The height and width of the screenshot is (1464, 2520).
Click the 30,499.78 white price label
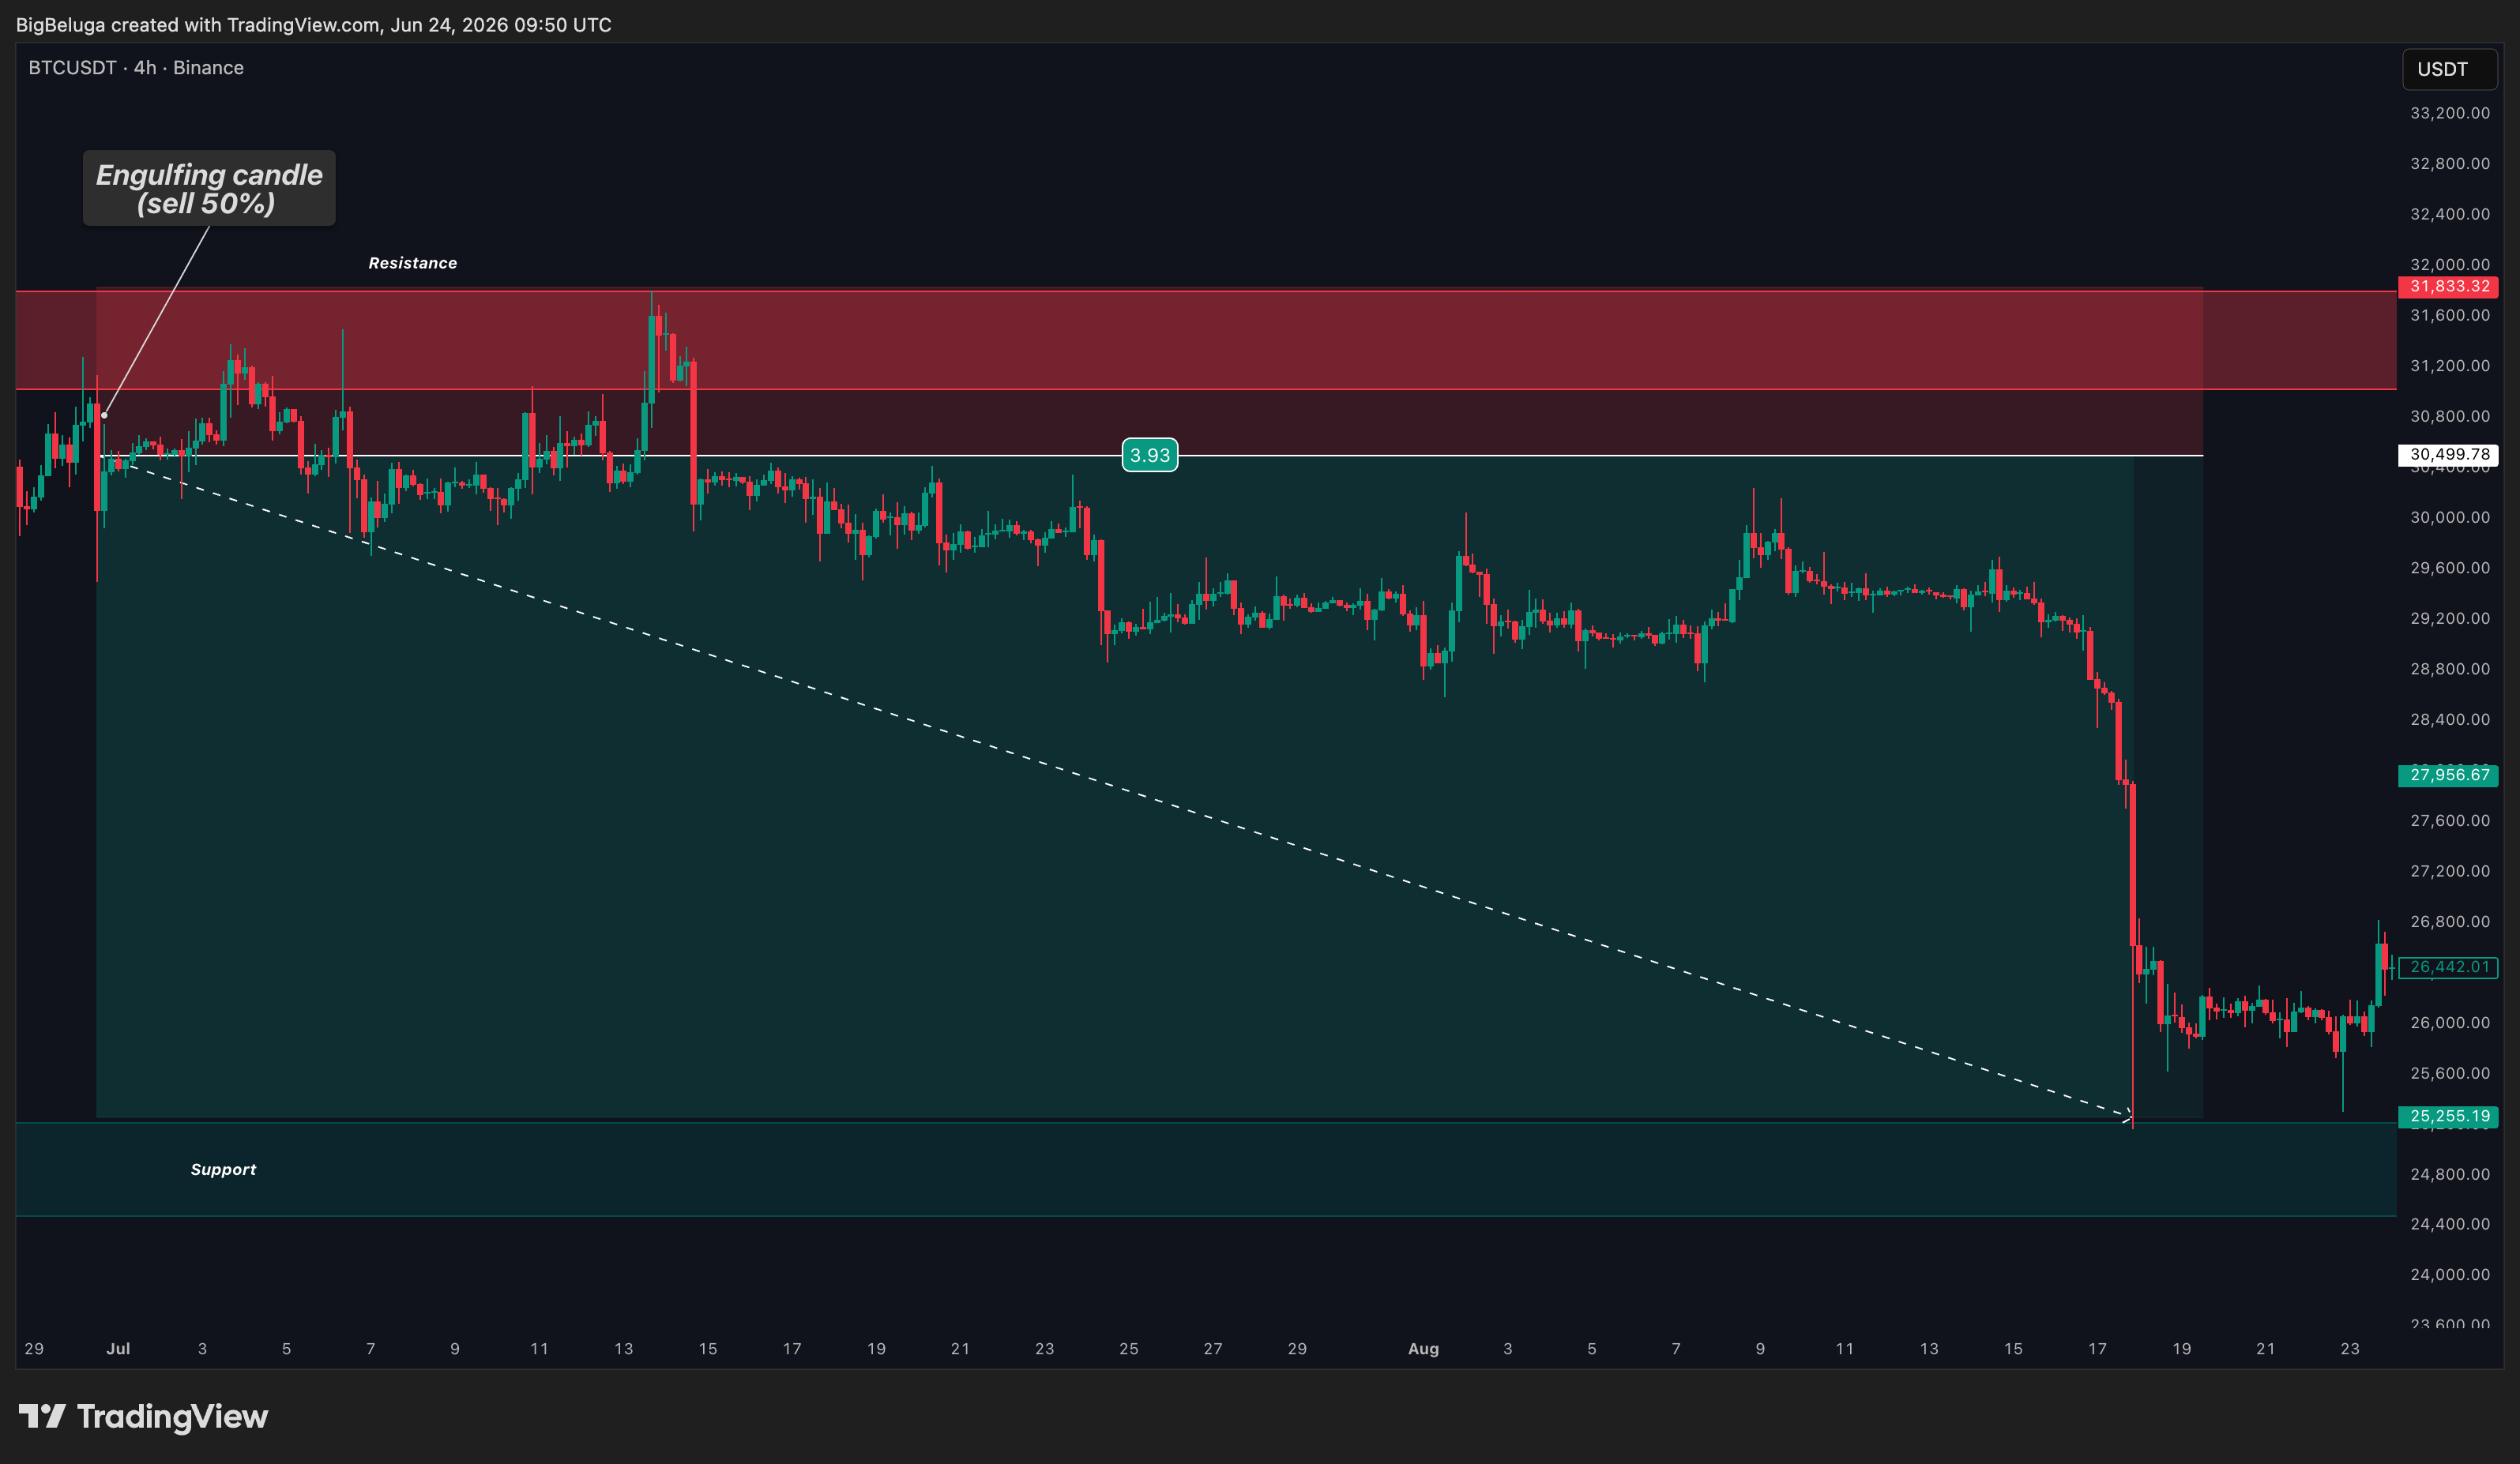[x=2448, y=455]
